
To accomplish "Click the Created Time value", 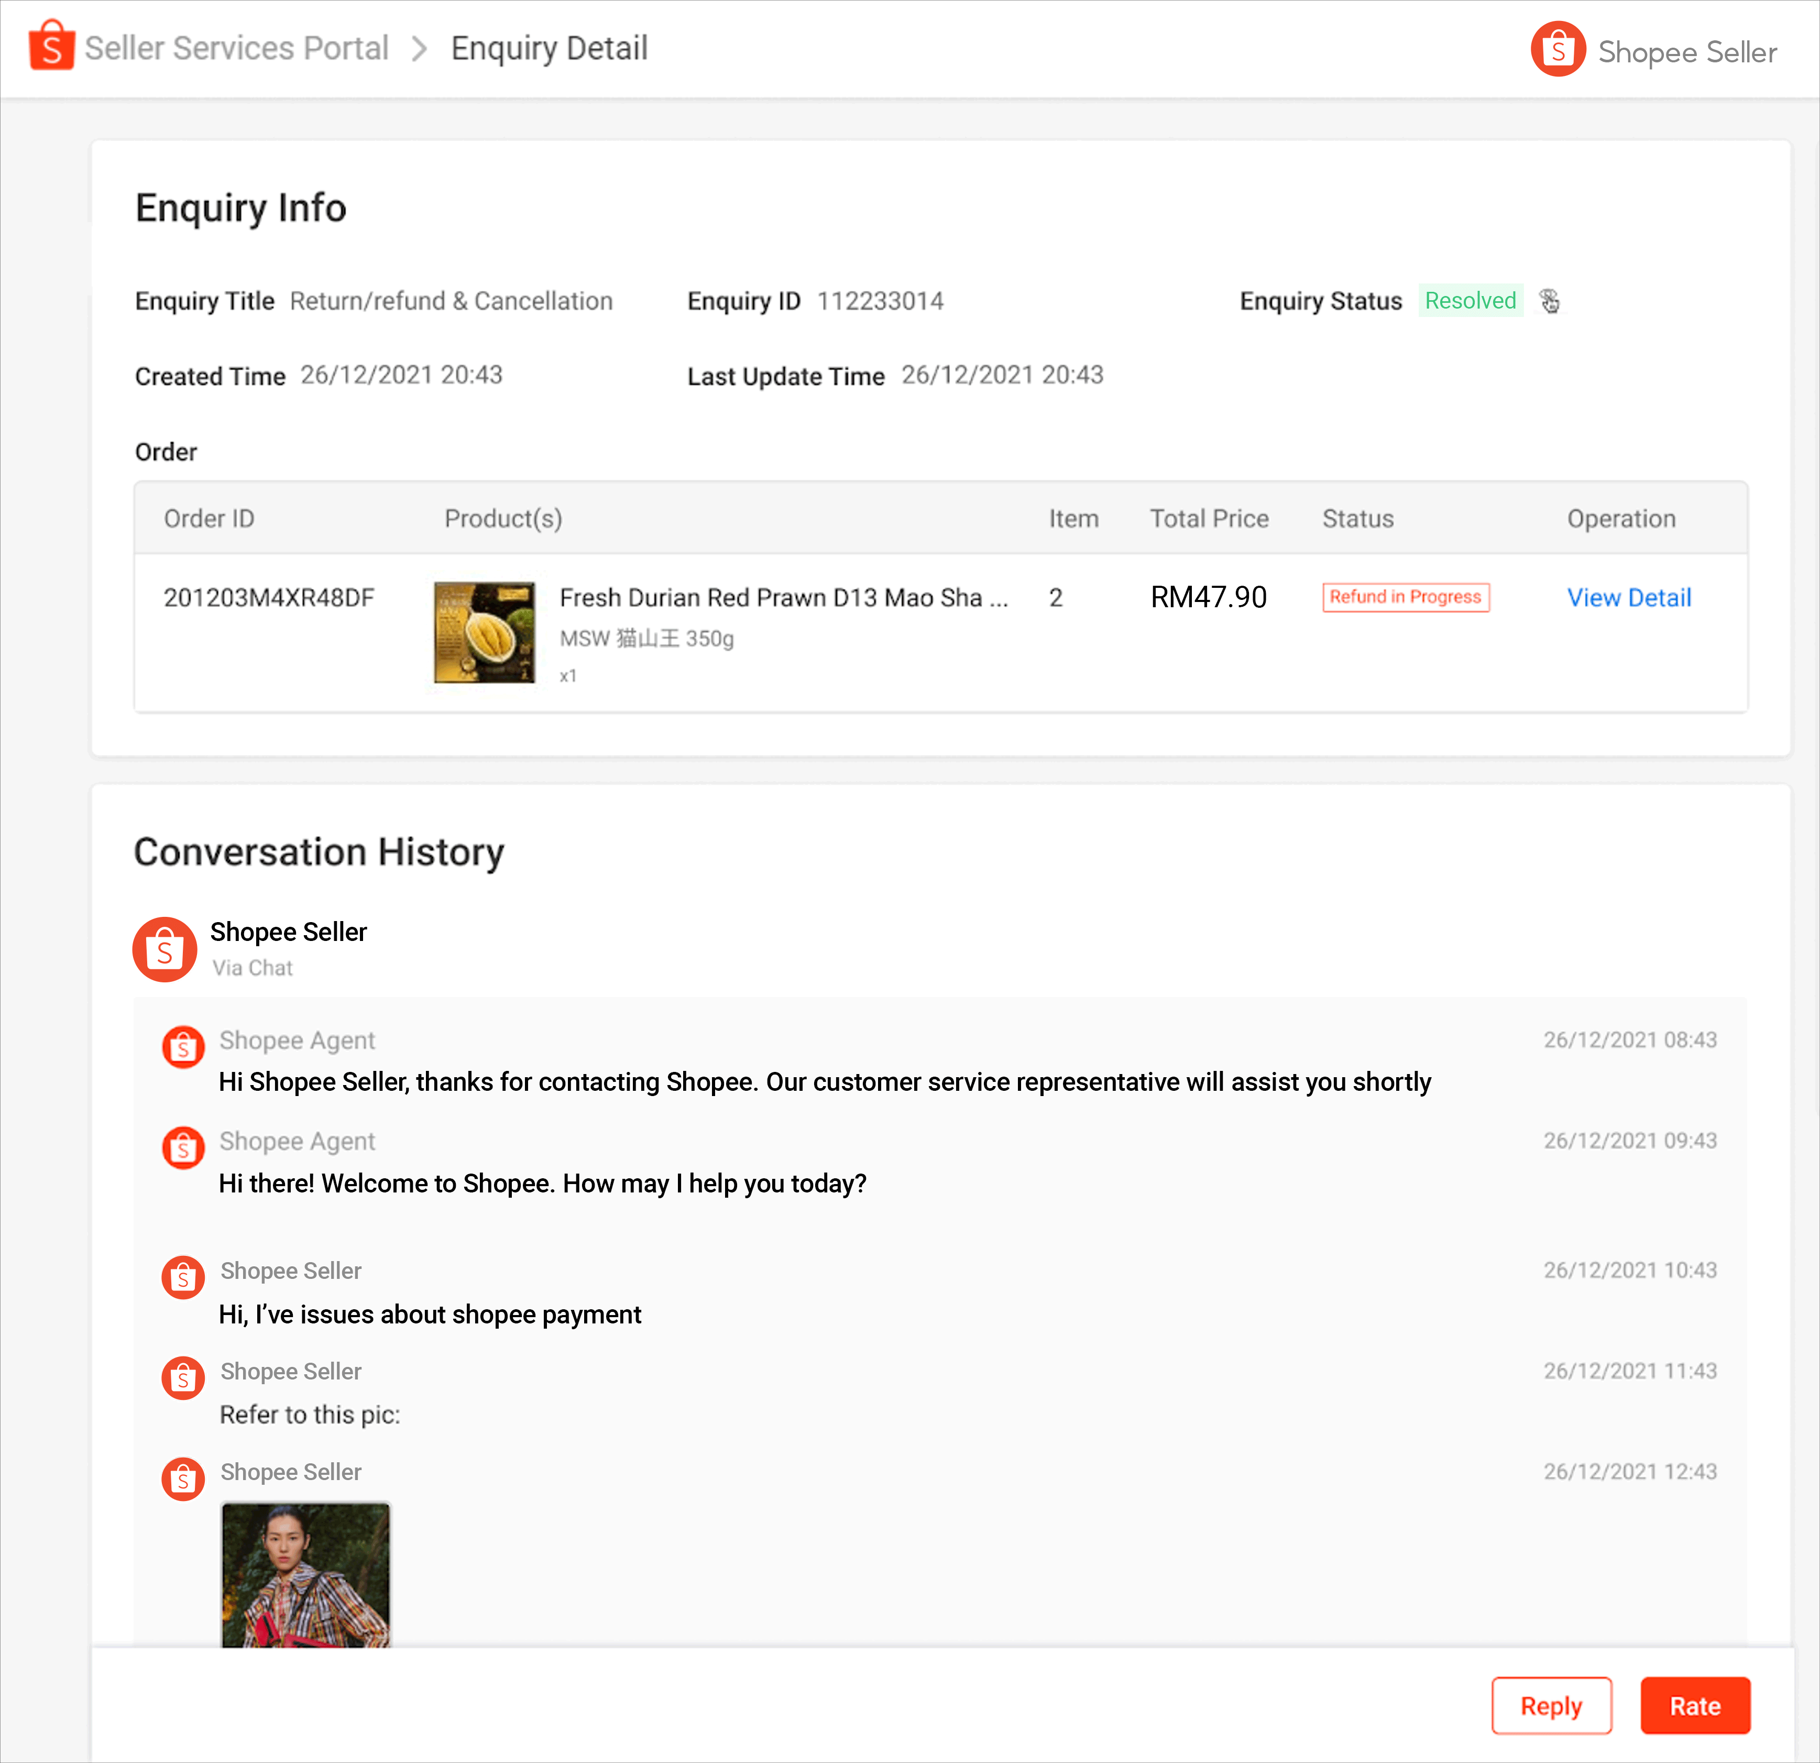I will [x=401, y=374].
